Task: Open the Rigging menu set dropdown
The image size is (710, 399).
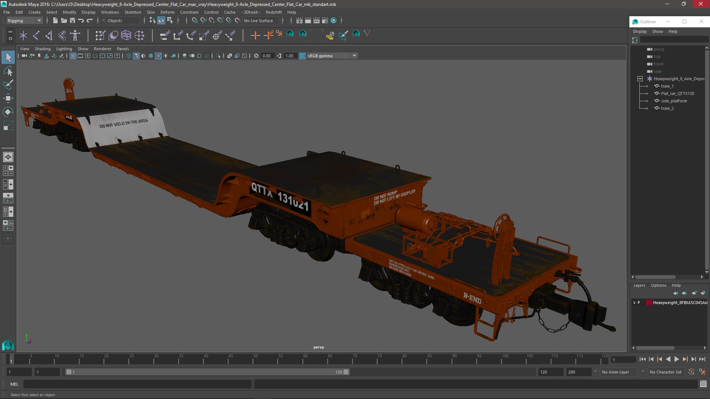Action: [x=24, y=21]
